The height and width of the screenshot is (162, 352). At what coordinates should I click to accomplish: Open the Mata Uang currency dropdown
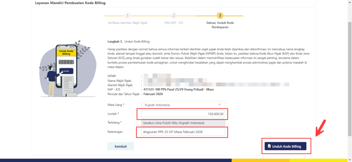(x=183, y=105)
